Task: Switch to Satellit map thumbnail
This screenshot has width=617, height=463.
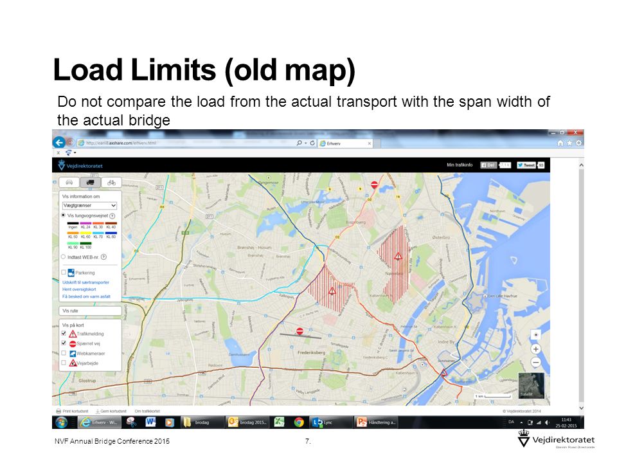Action: [x=532, y=385]
